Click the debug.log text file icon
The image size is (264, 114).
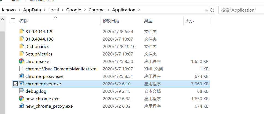pyautogui.click(x=21, y=91)
